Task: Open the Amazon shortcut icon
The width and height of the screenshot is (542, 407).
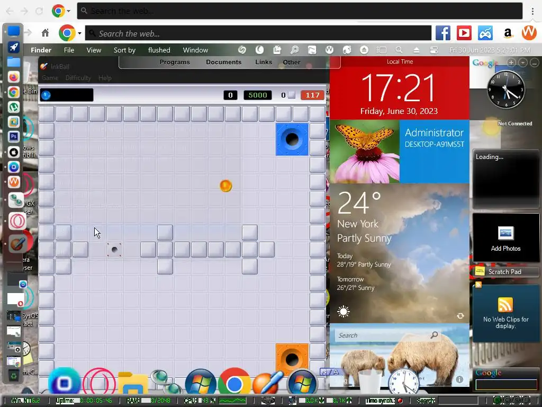Action: point(508,33)
